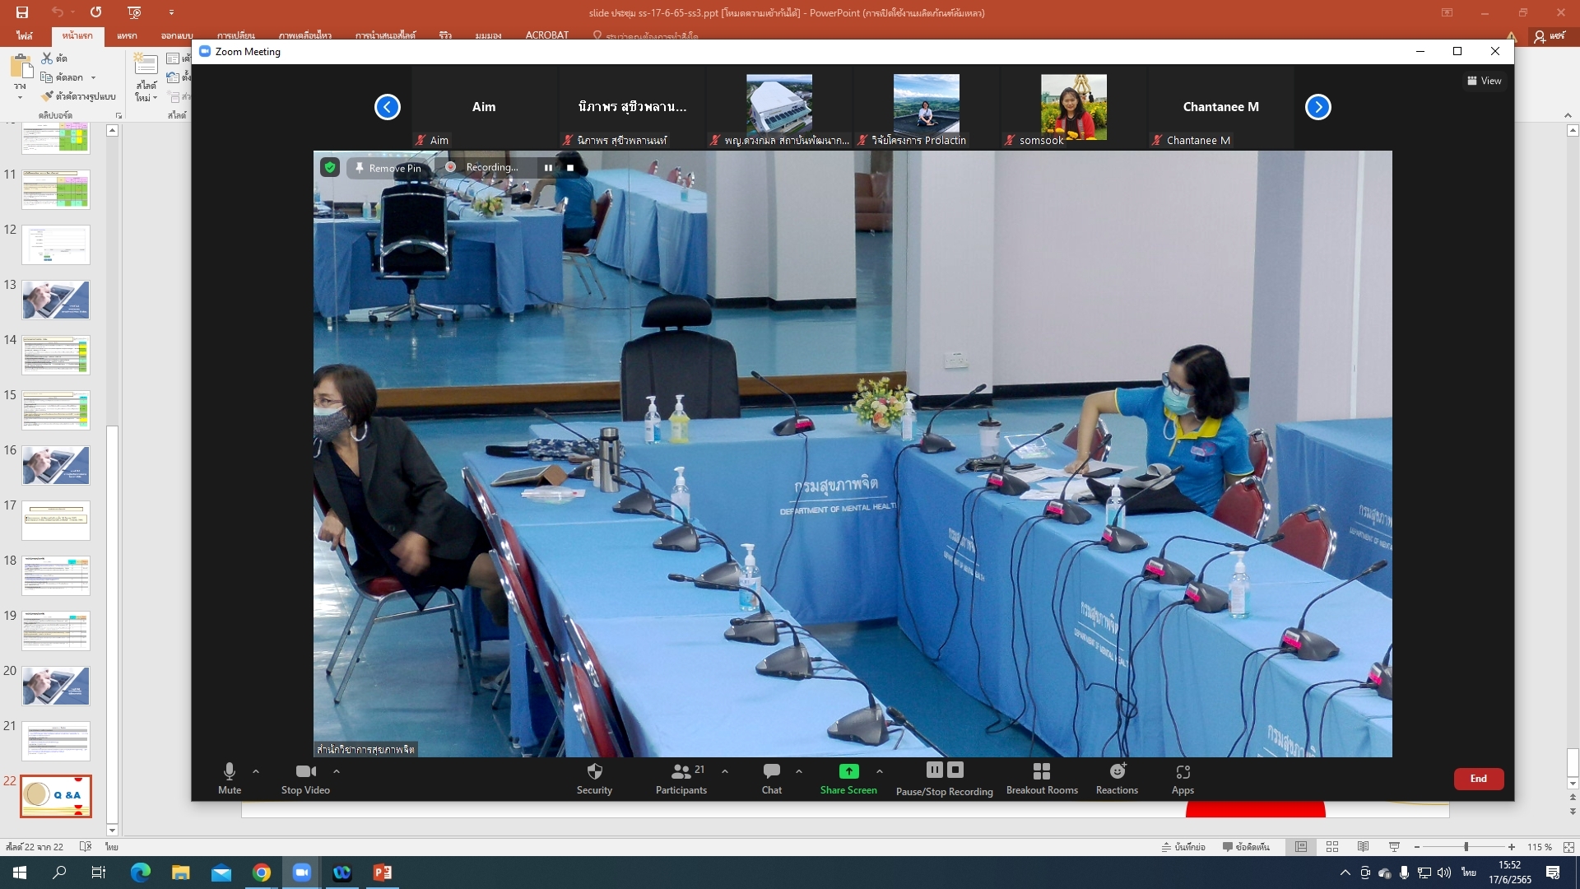Screen dimensions: 1580x889
Task: Open the View layout menu in Zoom
Action: tap(1484, 81)
